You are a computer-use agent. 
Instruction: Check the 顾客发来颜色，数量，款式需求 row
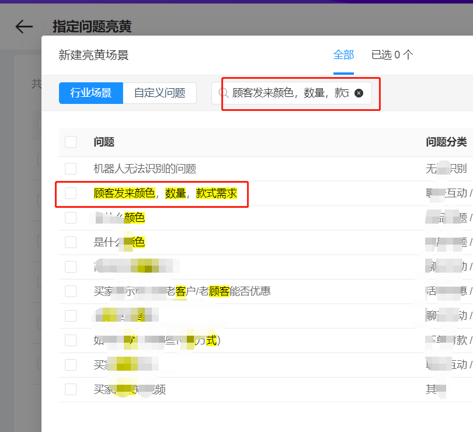(x=71, y=193)
